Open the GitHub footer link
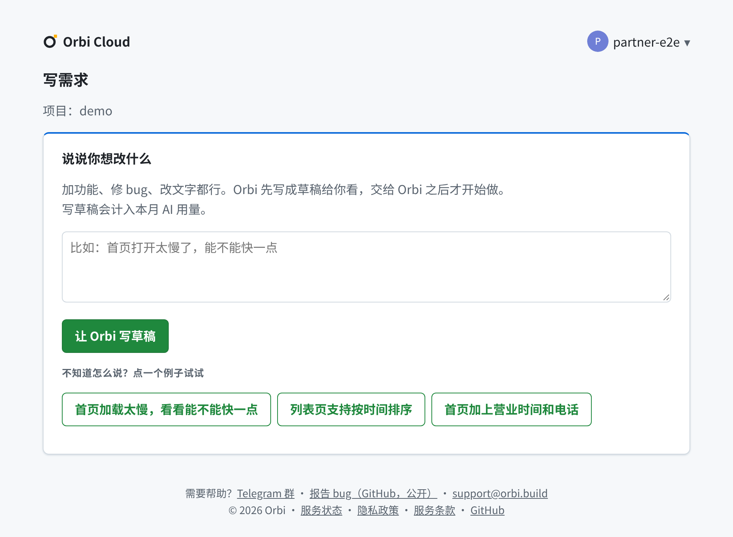The height and width of the screenshot is (537, 733). [x=487, y=510]
